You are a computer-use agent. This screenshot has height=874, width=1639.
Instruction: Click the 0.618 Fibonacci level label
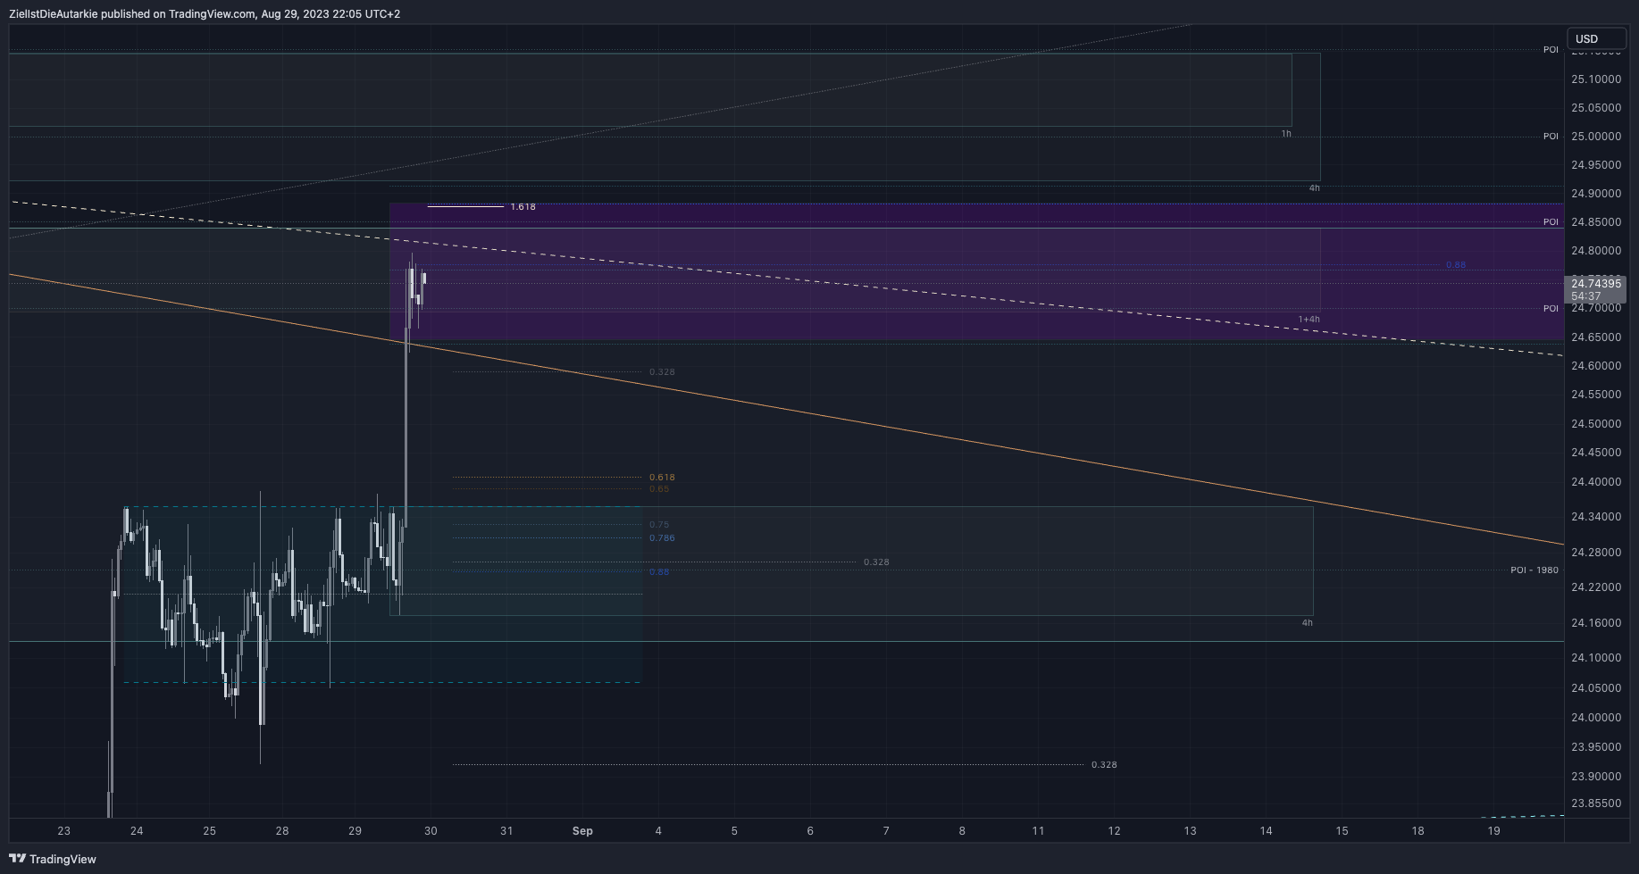[662, 478]
